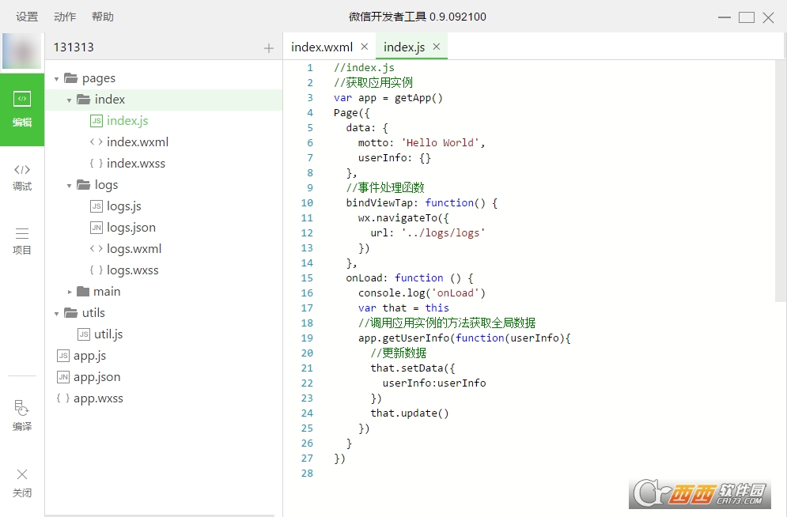Click the JS icon beside index.js
Screen dimensions: 787x517
pos(96,121)
